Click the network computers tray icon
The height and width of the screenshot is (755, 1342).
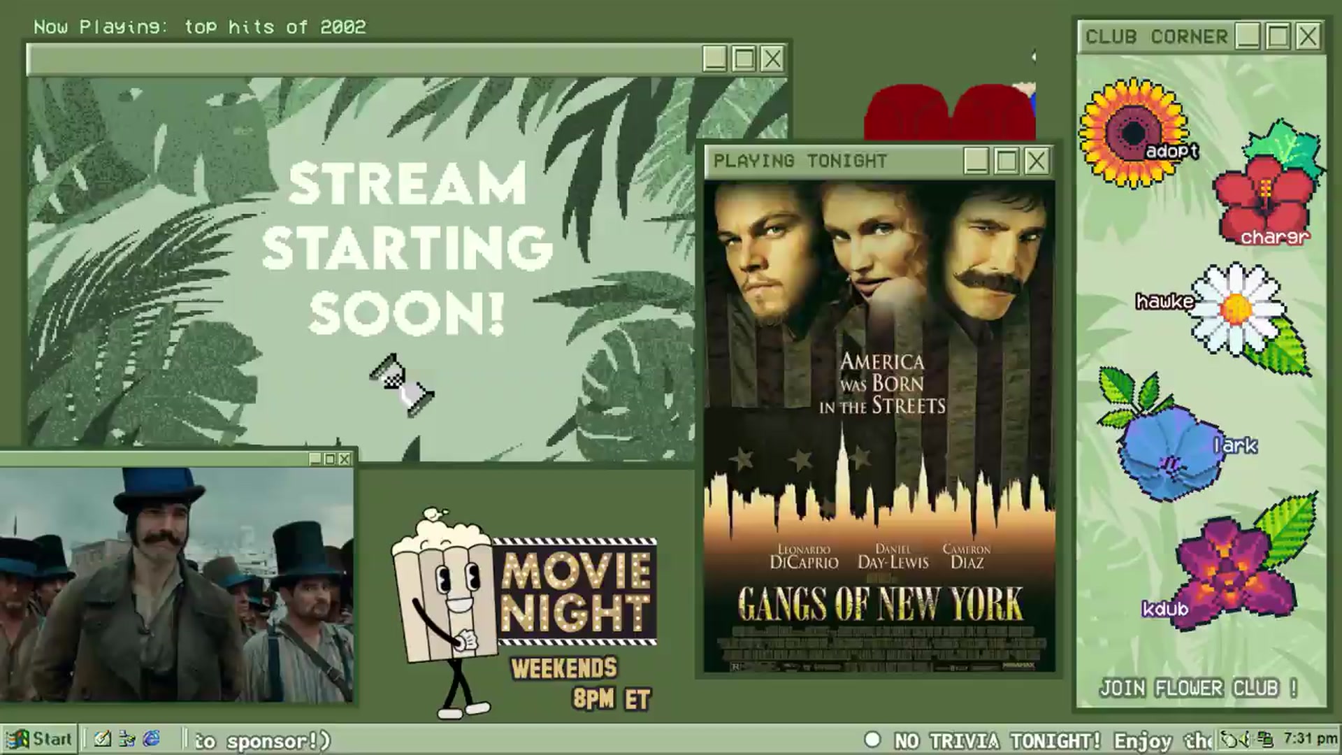1264,739
